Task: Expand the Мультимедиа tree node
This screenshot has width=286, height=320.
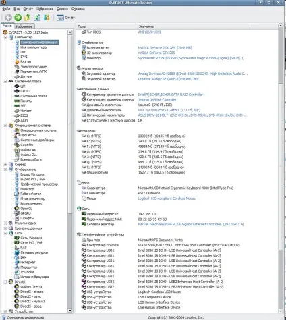Action: coord(5,223)
